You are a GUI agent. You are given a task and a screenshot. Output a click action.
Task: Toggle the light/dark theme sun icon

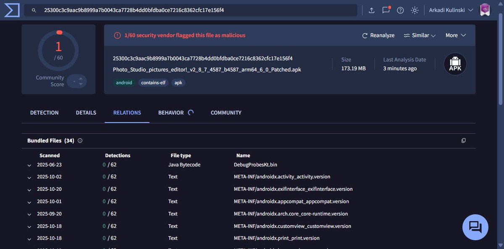(x=415, y=10)
